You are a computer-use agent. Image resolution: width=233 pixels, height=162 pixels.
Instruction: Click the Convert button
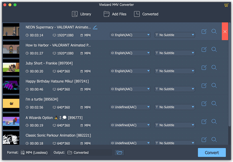212,152
